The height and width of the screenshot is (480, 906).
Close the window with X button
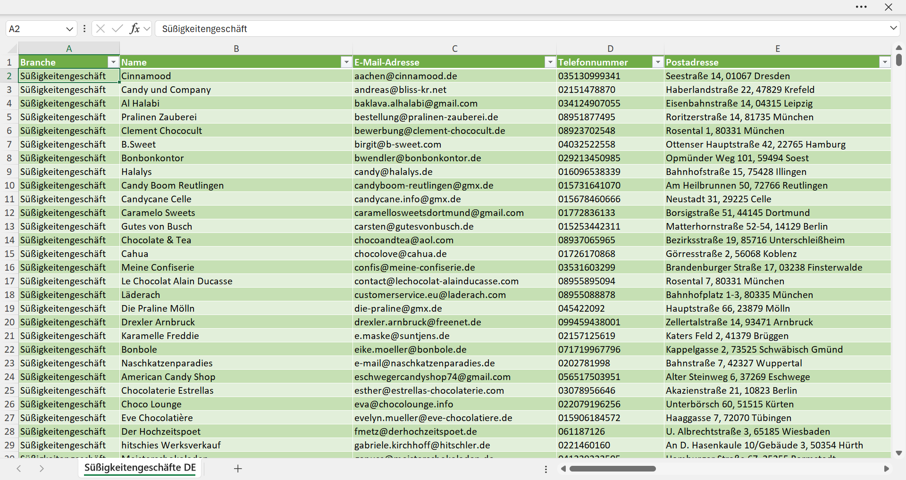889,7
